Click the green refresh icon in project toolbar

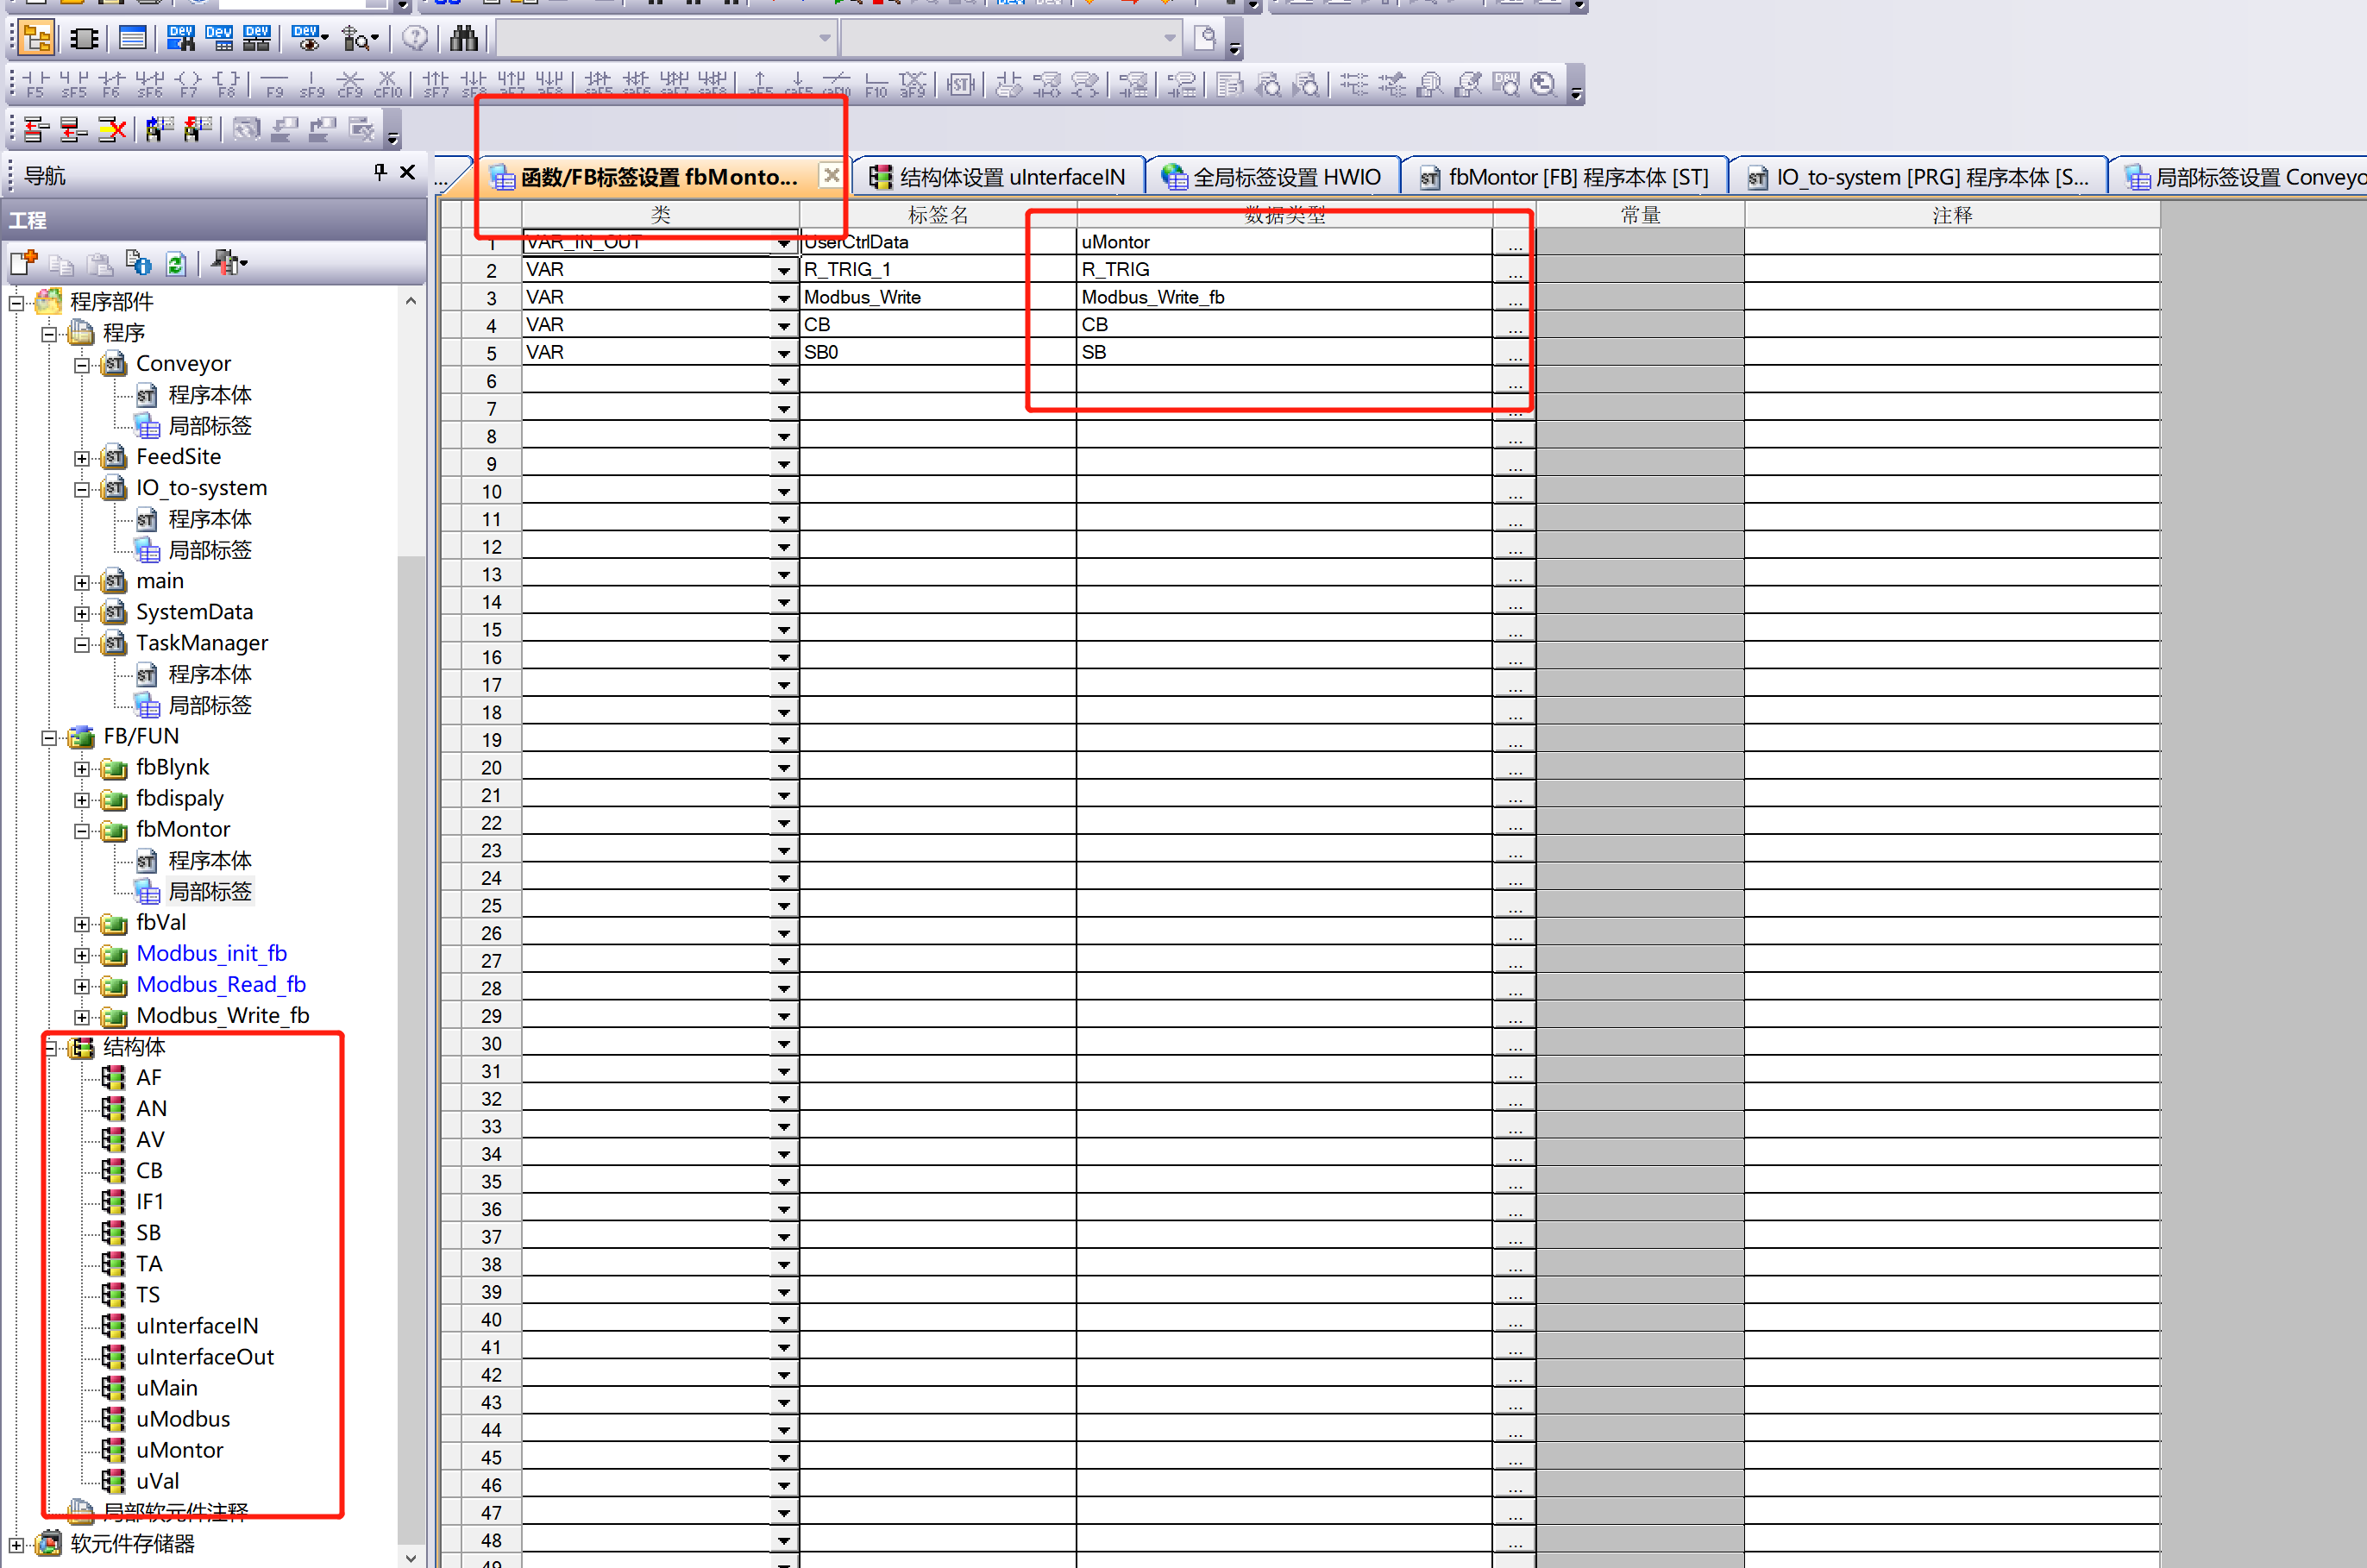(176, 263)
